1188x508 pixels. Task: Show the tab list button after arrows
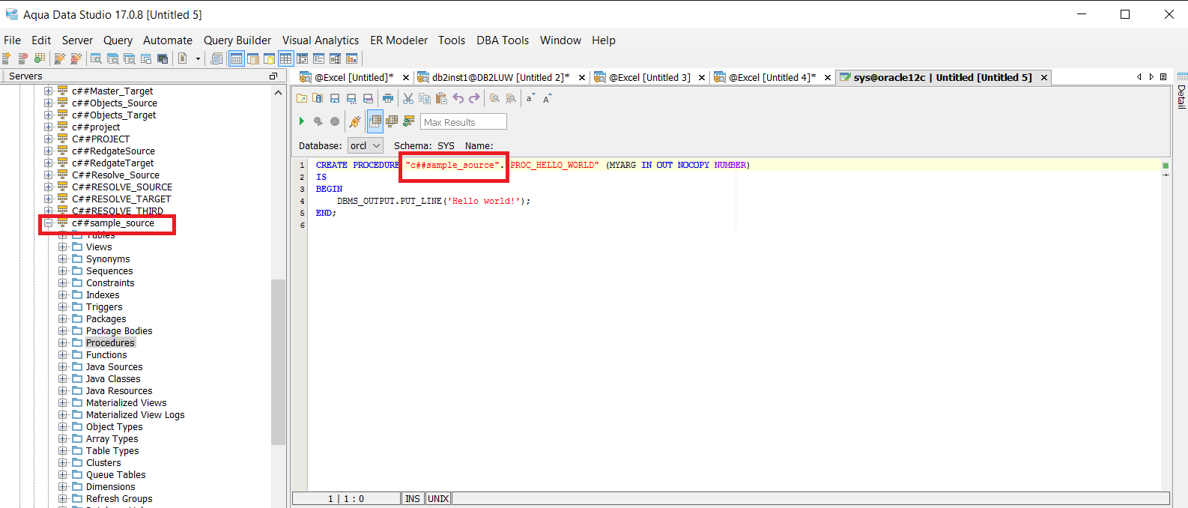point(1163,76)
